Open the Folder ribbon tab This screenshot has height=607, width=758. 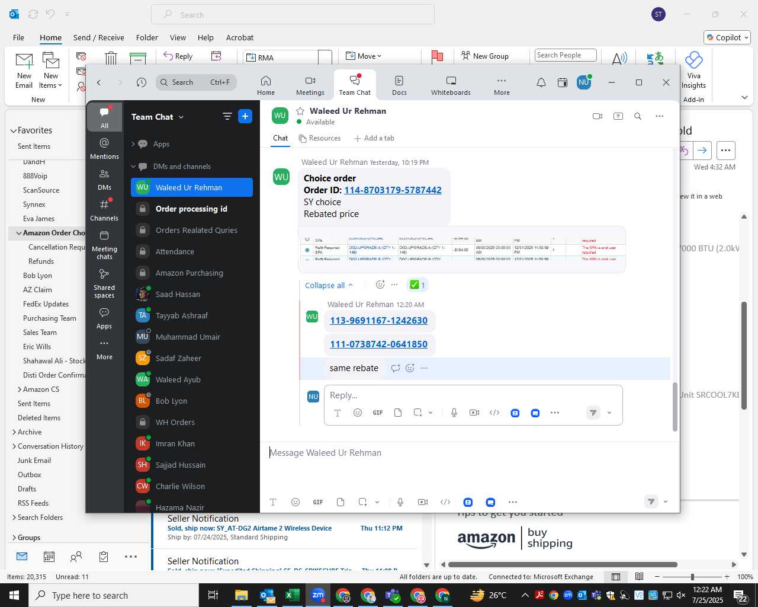coord(147,37)
